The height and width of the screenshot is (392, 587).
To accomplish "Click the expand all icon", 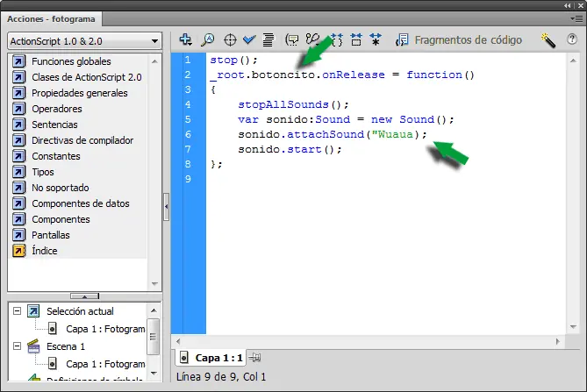I will 376,39.
